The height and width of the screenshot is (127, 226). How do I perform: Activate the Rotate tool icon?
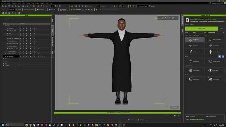[60, 6]
